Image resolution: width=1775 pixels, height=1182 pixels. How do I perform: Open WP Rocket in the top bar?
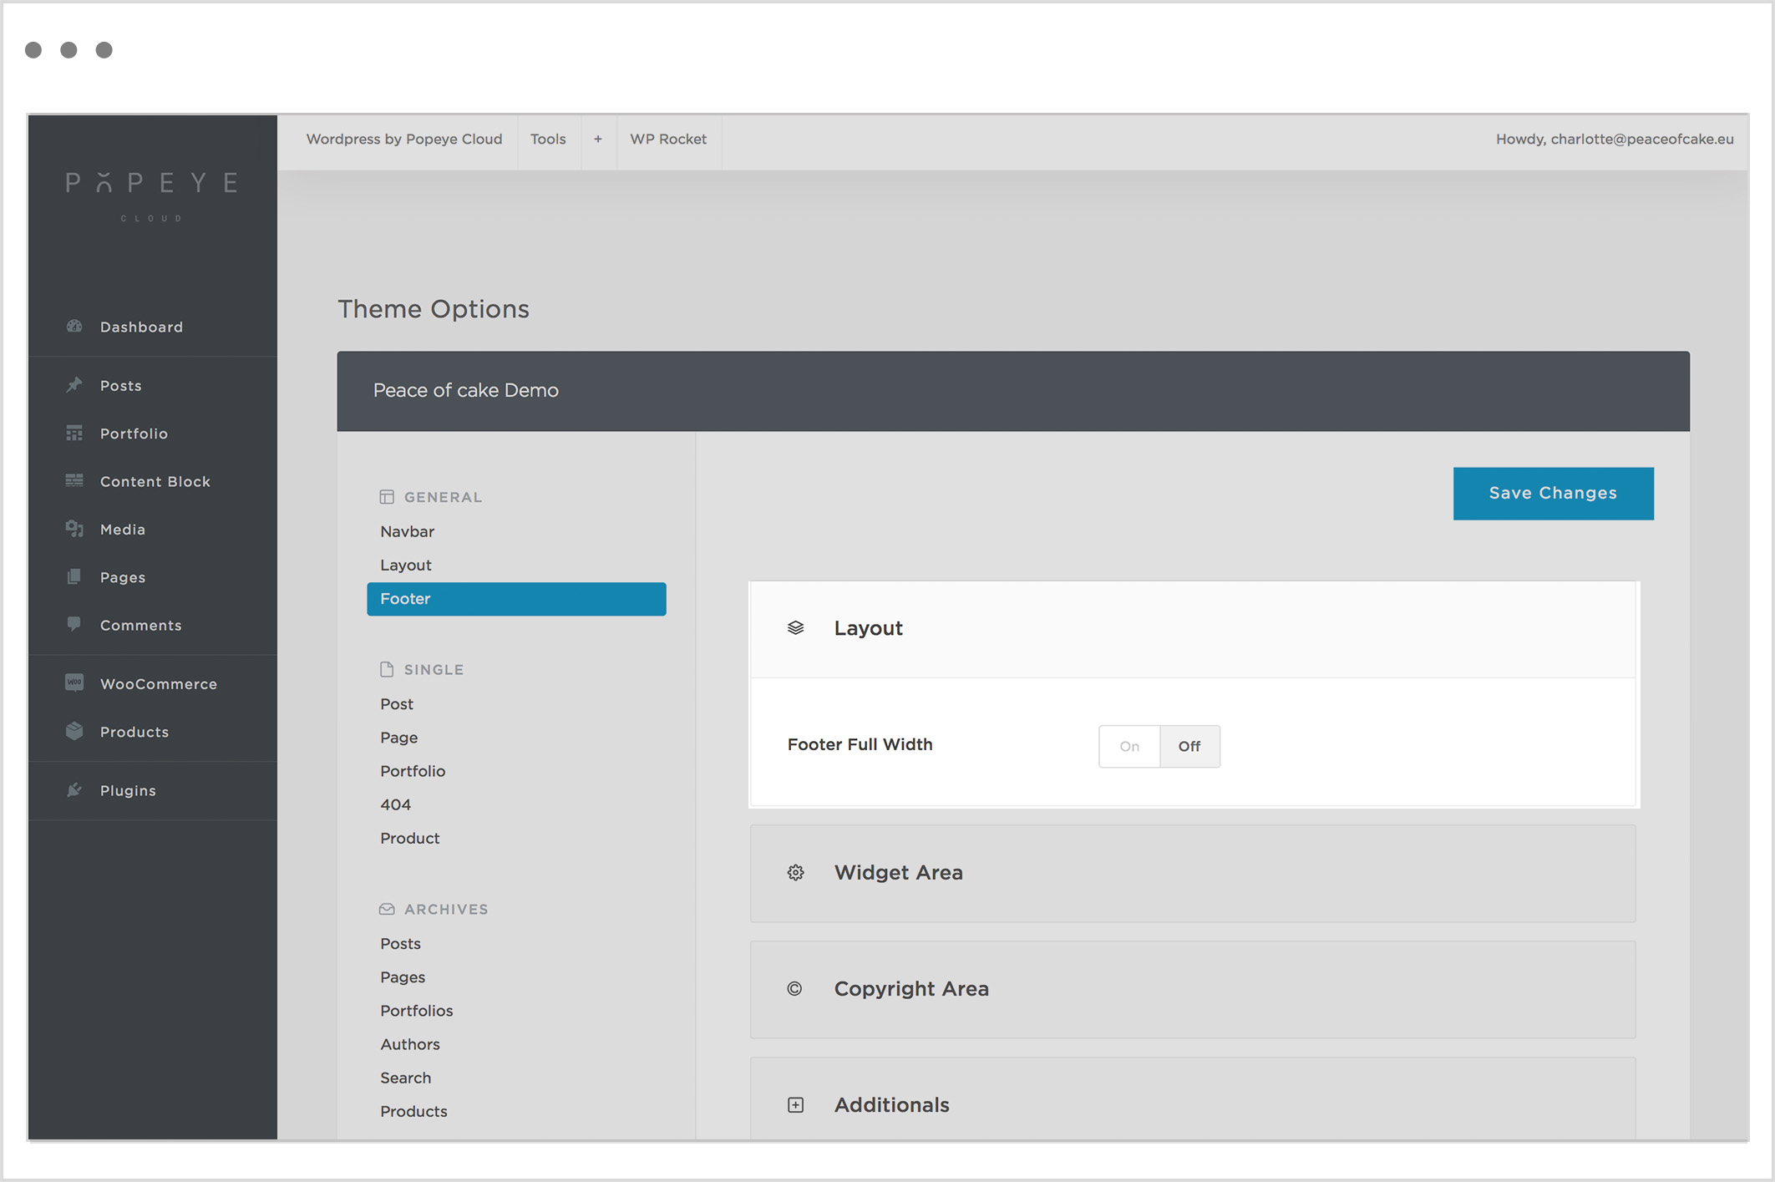coord(668,139)
